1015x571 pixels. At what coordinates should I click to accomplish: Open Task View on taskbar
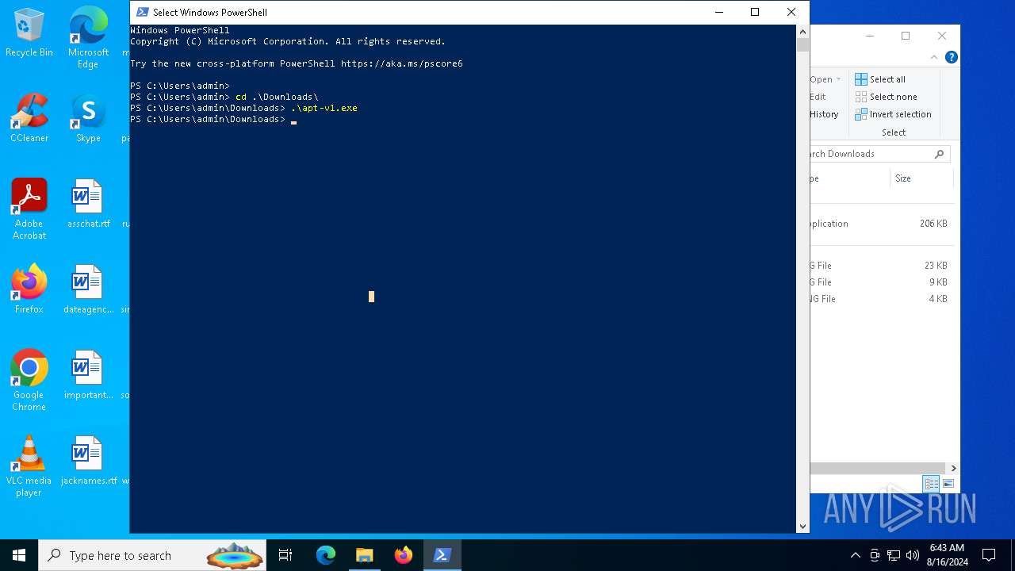285,555
